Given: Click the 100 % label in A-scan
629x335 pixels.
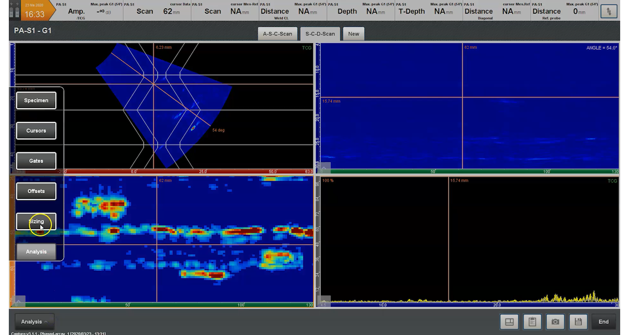Looking at the screenshot, I should (x=328, y=180).
